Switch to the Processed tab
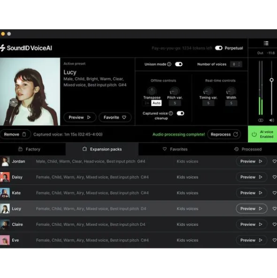 click(248, 149)
